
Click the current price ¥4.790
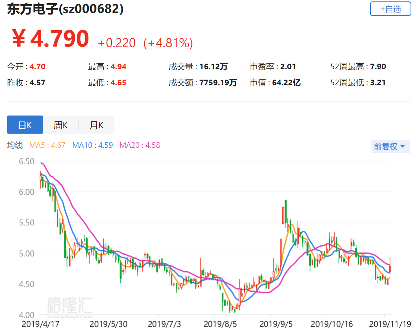pyautogui.click(x=51, y=39)
